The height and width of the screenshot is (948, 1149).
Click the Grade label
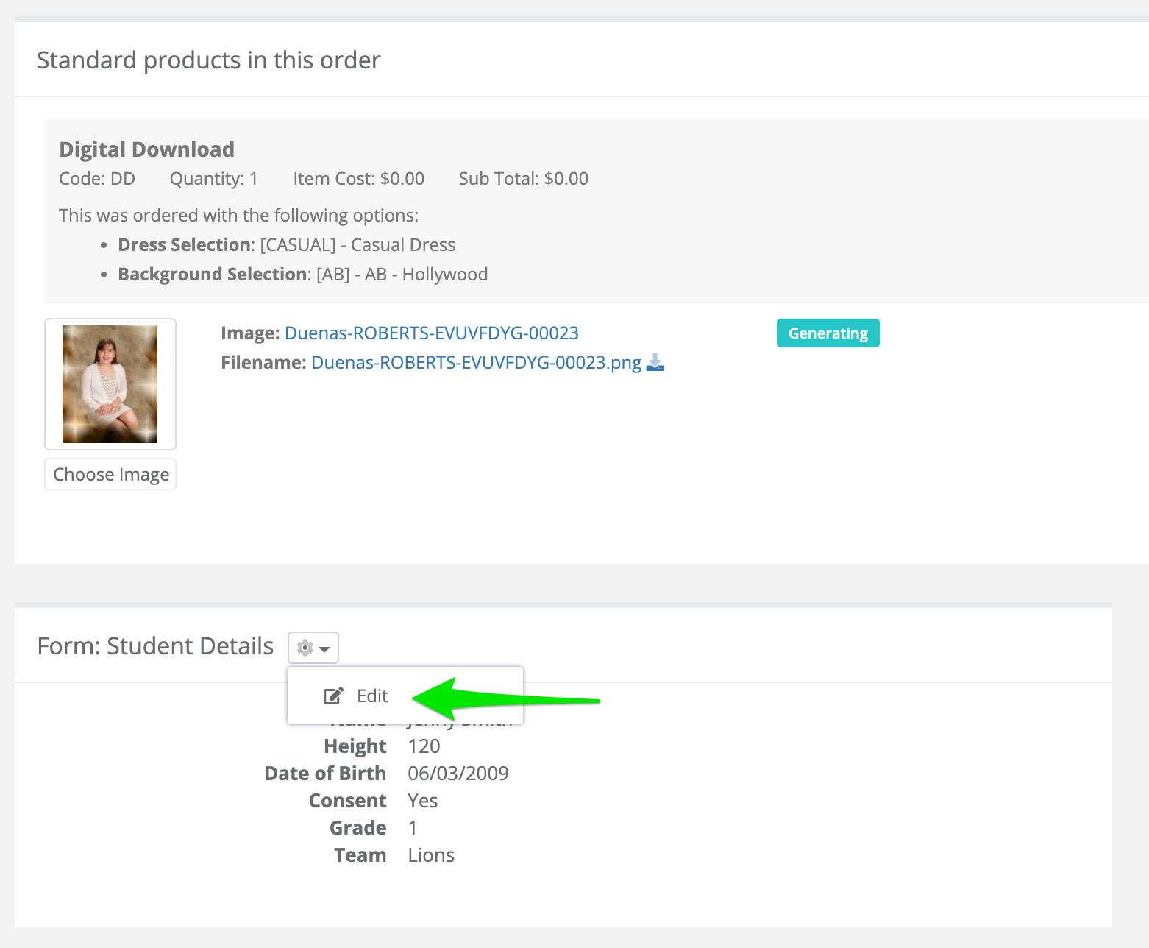pyautogui.click(x=358, y=828)
